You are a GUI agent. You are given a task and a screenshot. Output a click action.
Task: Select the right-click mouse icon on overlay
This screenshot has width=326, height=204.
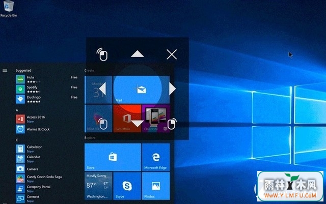point(172,124)
